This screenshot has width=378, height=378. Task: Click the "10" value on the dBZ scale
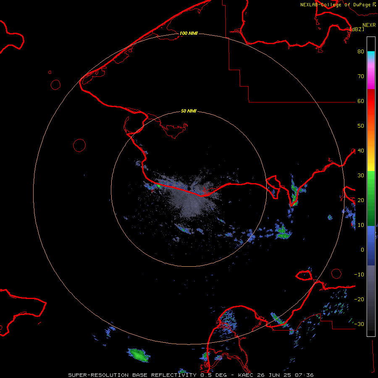[361, 225]
